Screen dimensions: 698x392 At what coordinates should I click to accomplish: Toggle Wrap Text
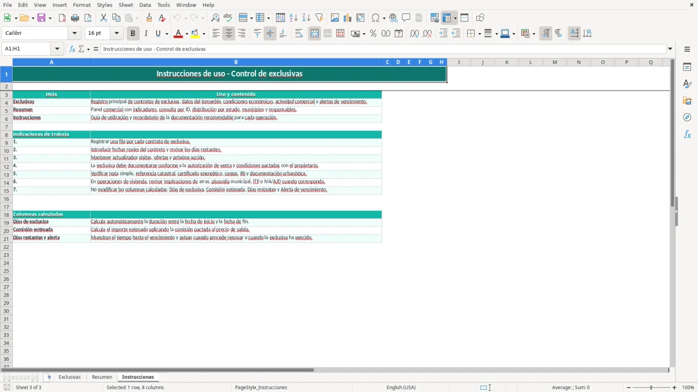pos(299,34)
